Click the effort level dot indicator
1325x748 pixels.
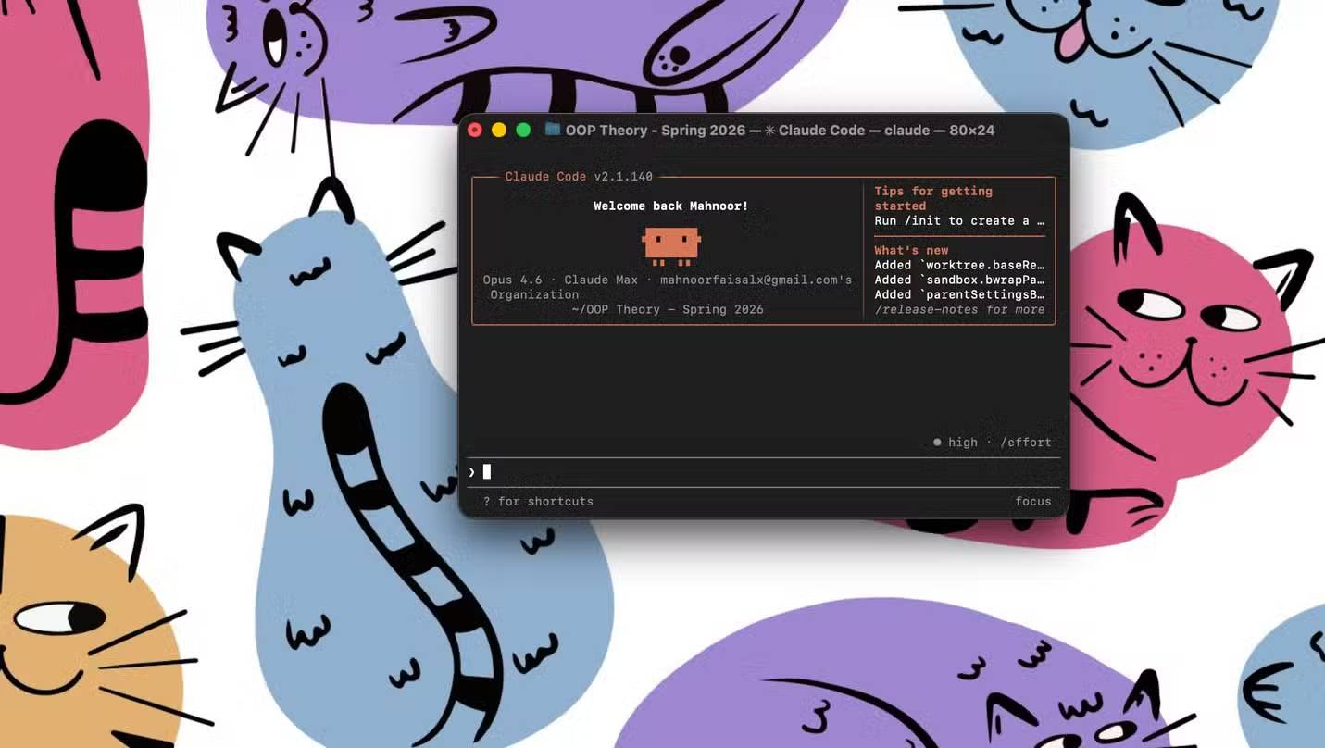[937, 443]
